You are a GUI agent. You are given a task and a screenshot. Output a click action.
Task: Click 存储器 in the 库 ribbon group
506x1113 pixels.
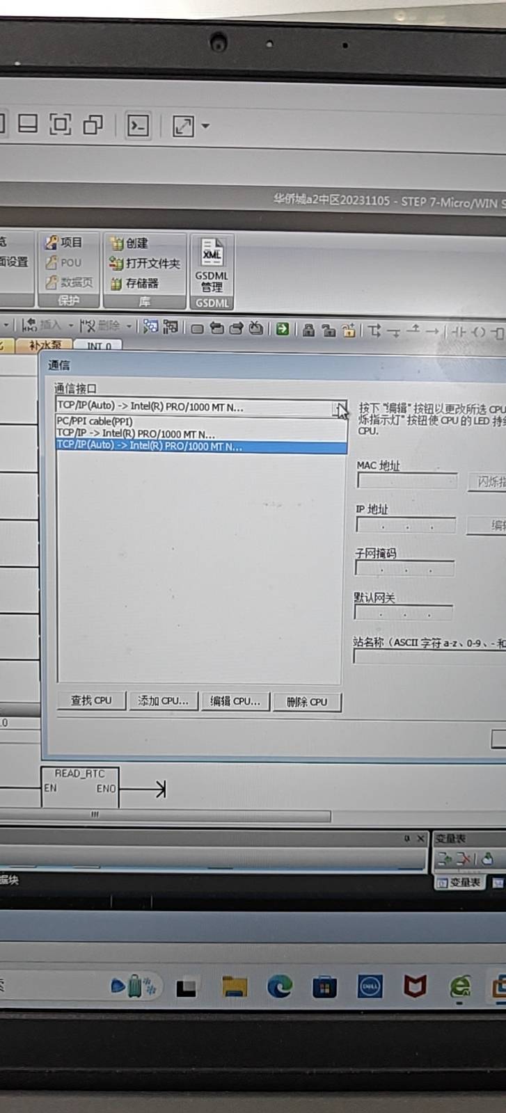click(134, 283)
